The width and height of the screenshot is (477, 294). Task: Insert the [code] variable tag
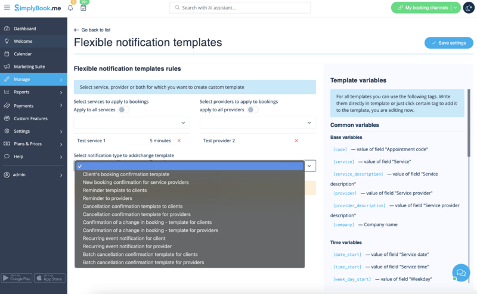[340, 149]
